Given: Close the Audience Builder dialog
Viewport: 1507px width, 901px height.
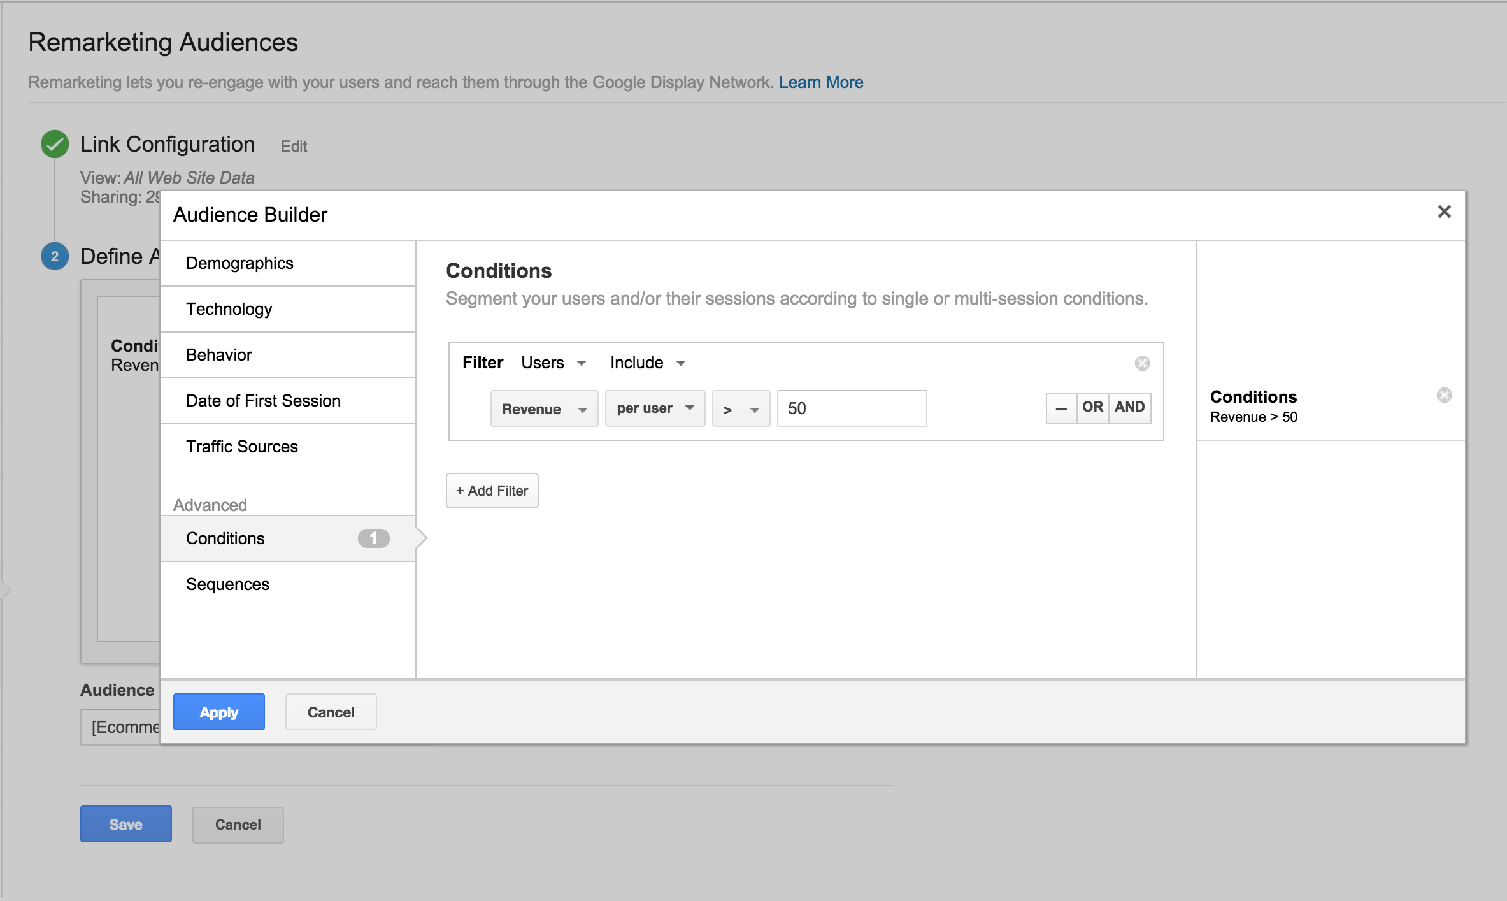Looking at the screenshot, I should [x=1444, y=212].
